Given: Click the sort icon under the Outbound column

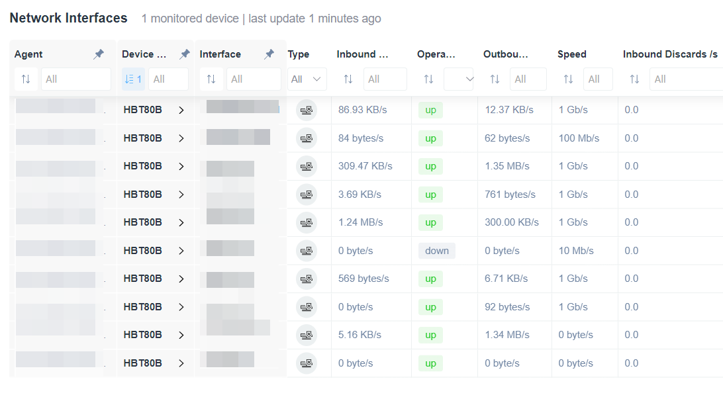Looking at the screenshot, I should pyautogui.click(x=494, y=79).
